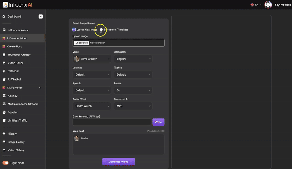Click the Thumbnail Creator icon
Image resolution: width=292 pixels, height=169 pixels.
pos(4,55)
